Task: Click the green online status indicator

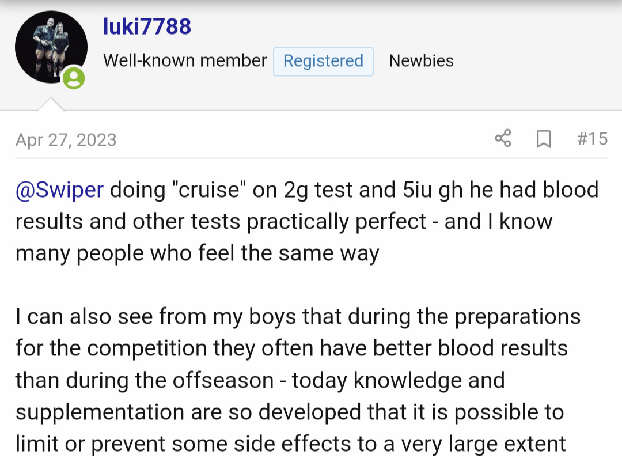Action: tap(74, 78)
